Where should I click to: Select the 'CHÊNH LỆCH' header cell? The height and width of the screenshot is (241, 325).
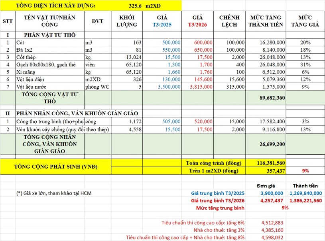click(x=229, y=21)
